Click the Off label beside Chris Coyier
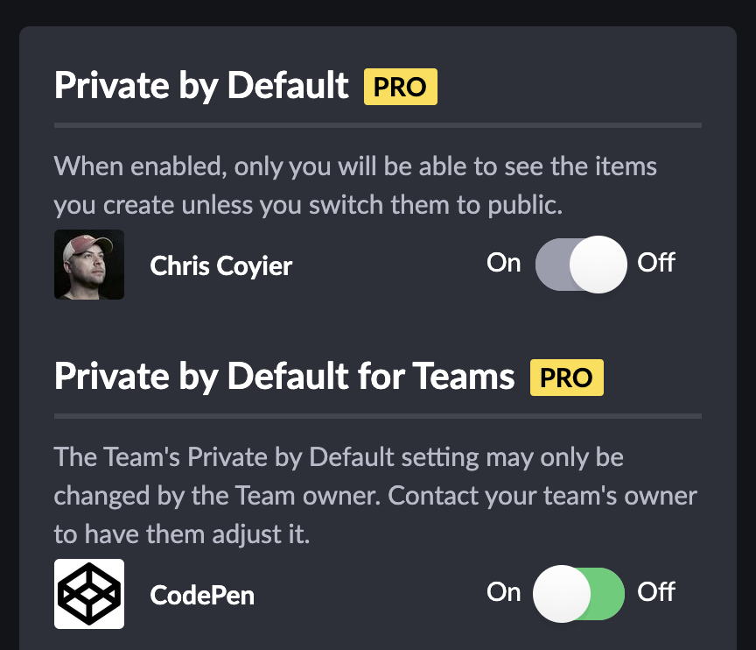Screen dimensions: 756x650 [x=656, y=263]
